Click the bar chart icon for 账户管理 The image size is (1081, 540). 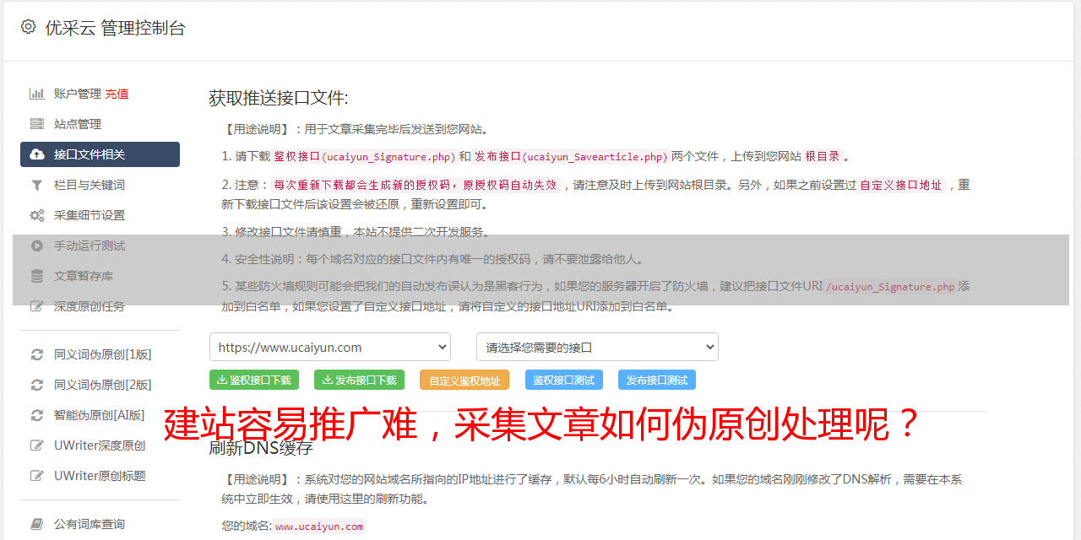point(37,94)
